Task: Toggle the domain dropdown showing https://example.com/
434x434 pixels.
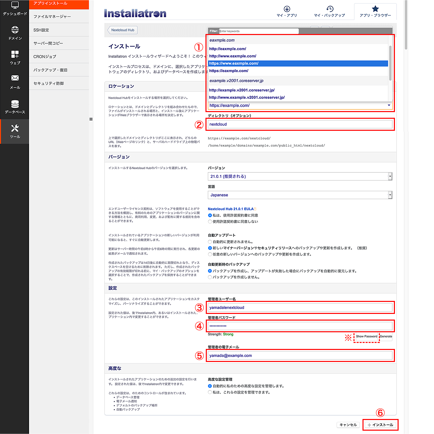Action: 300,105
